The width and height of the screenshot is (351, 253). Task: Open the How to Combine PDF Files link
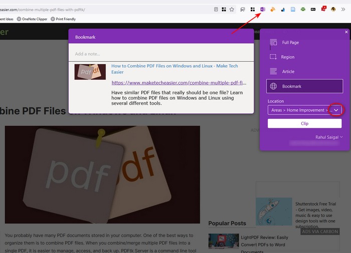(174, 69)
